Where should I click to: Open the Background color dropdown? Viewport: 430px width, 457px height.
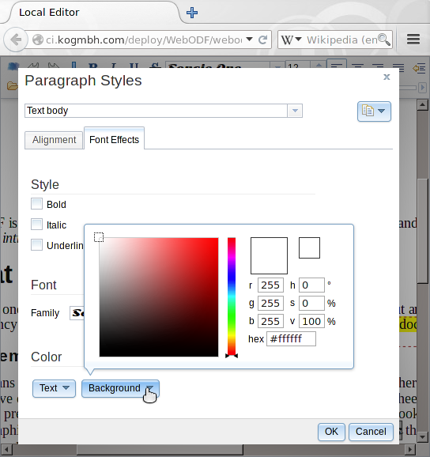tap(120, 388)
